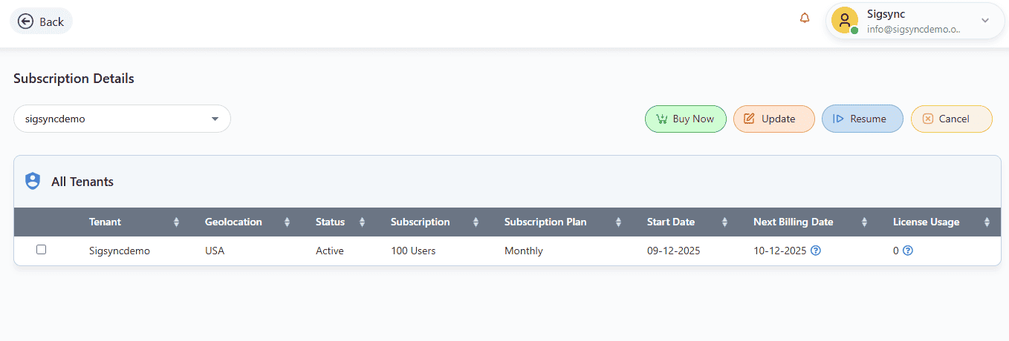Select the Sigsyncdemo tenant checkbox
1009x341 pixels.
click(42, 250)
